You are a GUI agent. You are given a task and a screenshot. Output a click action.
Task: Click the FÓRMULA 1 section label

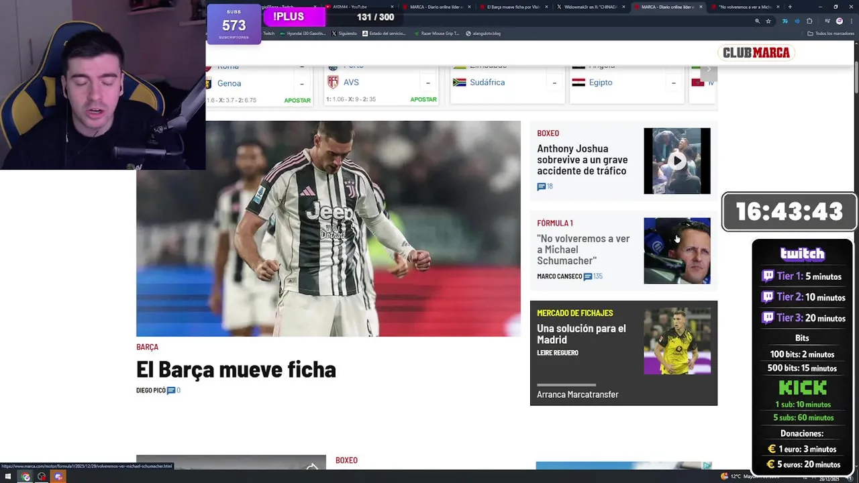pos(555,223)
